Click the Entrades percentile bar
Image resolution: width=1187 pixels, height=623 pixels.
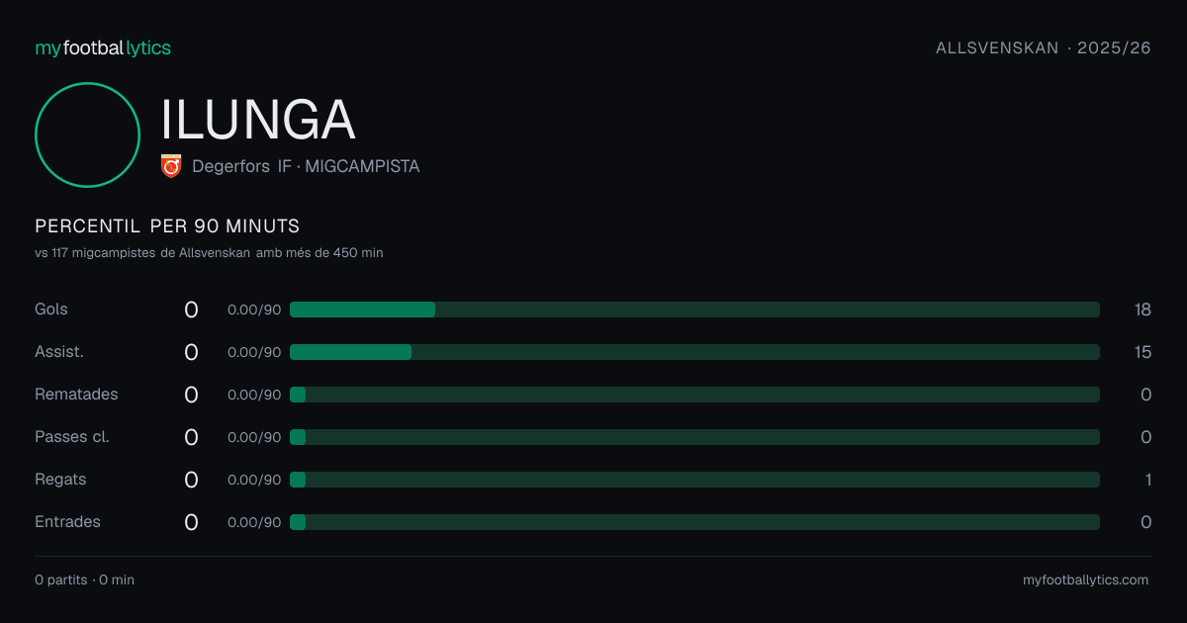click(x=694, y=522)
